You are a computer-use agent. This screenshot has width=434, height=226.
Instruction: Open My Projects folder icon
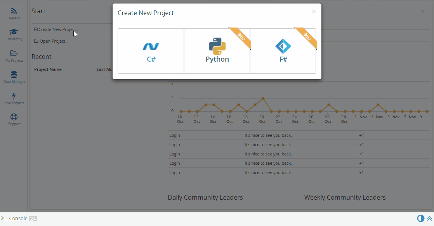pos(14,53)
